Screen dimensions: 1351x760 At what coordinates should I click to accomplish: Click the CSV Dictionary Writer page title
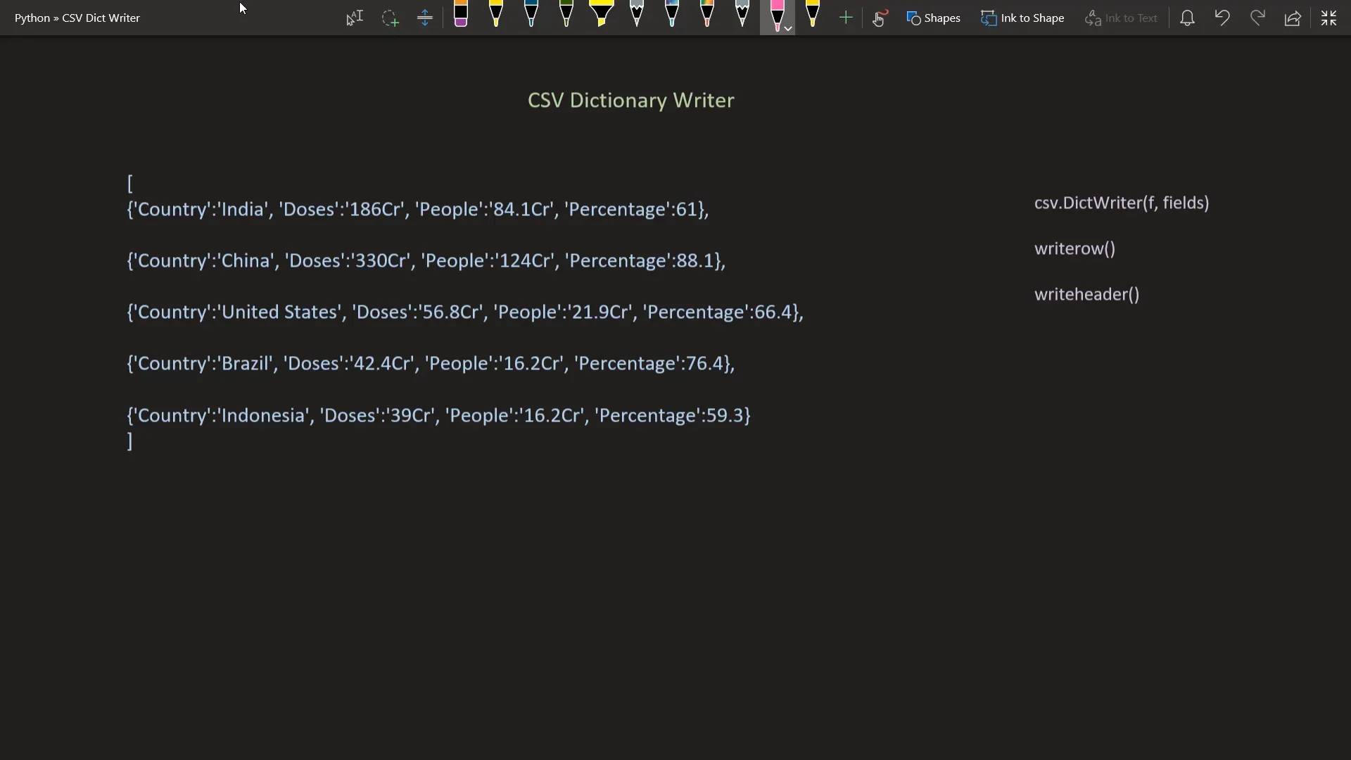pyautogui.click(x=630, y=100)
